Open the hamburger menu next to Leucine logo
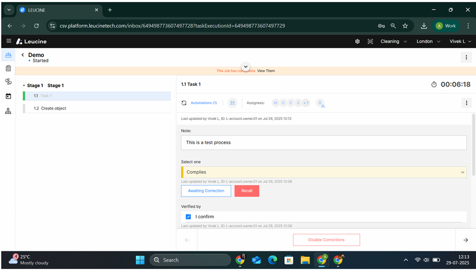Image resolution: width=476 pixels, height=271 pixels. coord(8,41)
